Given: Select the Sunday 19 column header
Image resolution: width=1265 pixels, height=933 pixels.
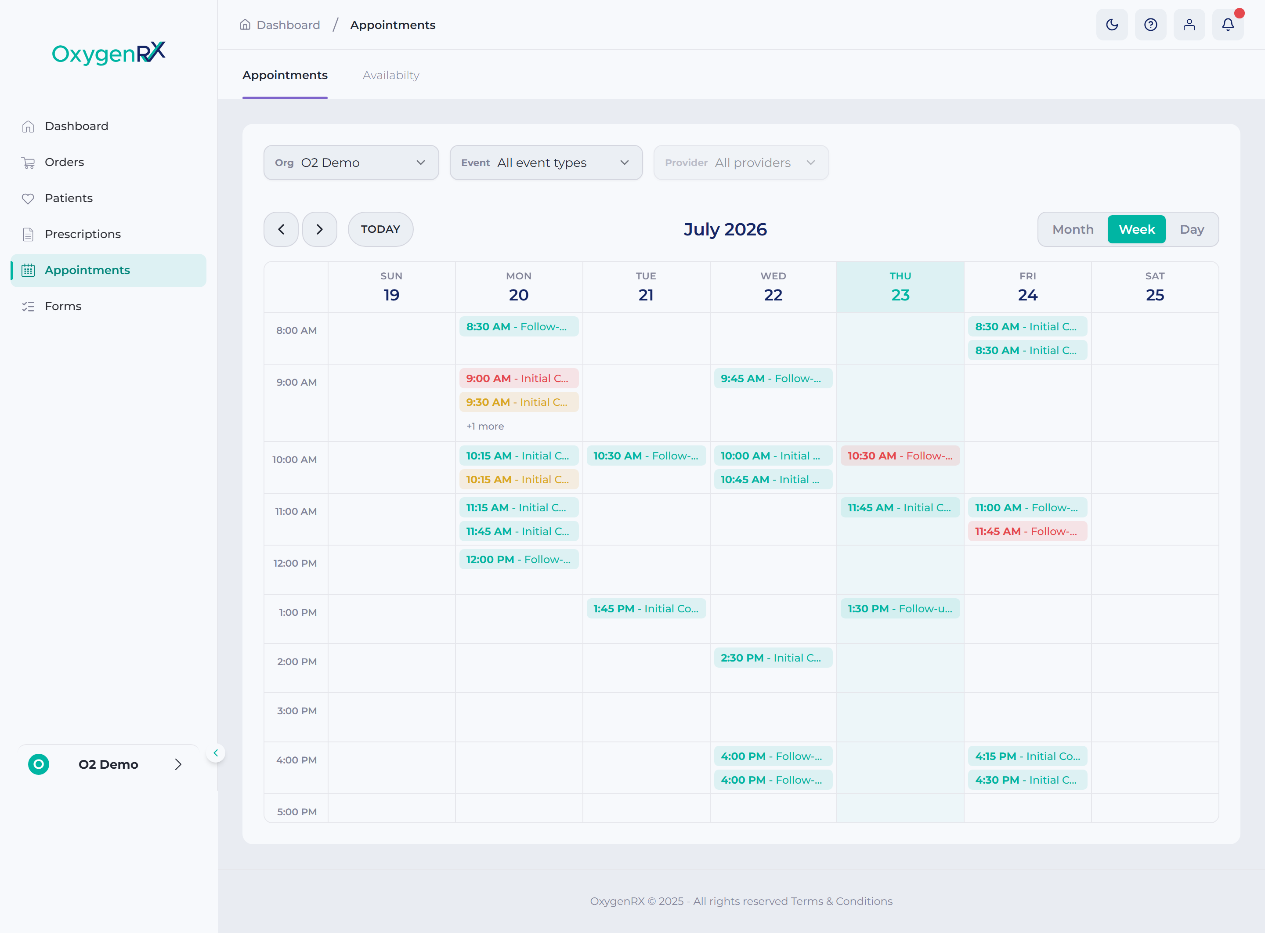Looking at the screenshot, I should [391, 287].
